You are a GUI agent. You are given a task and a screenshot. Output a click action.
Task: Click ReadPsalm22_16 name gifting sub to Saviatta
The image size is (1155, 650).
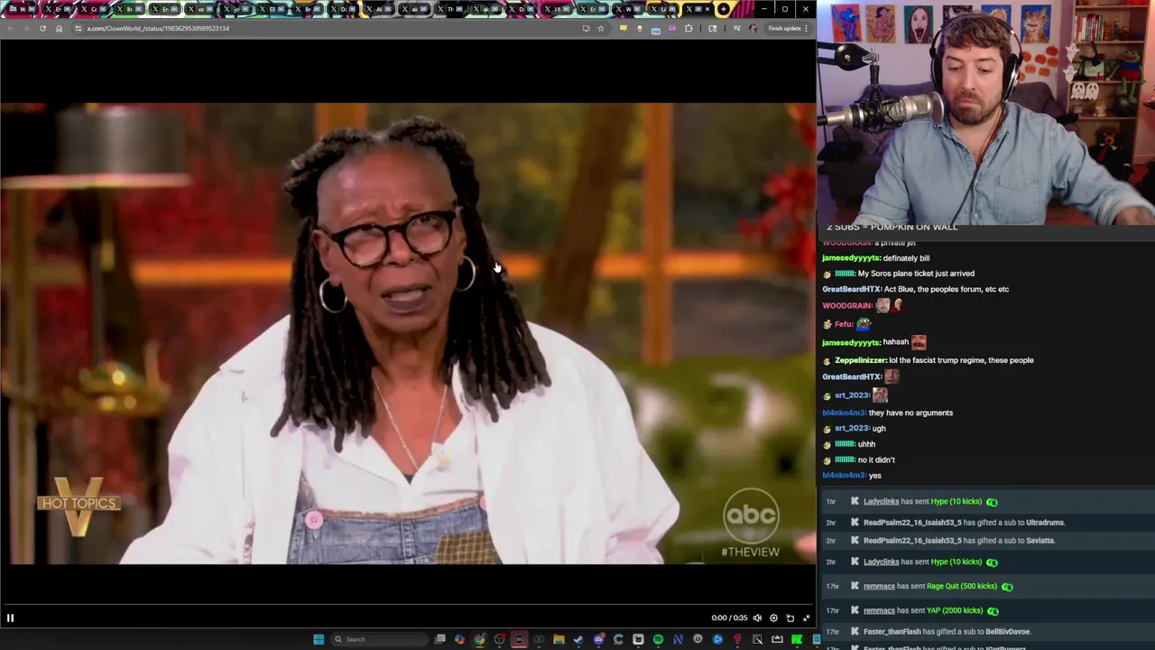coord(912,540)
